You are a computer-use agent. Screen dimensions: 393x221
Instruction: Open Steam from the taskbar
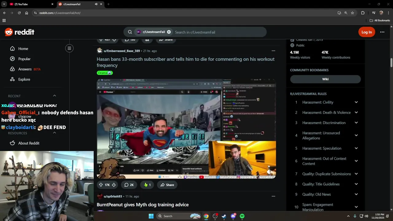click(x=224, y=216)
